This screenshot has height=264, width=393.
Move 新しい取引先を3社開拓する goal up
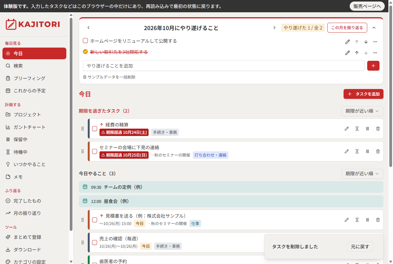pyautogui.click(x=357, y=53)
